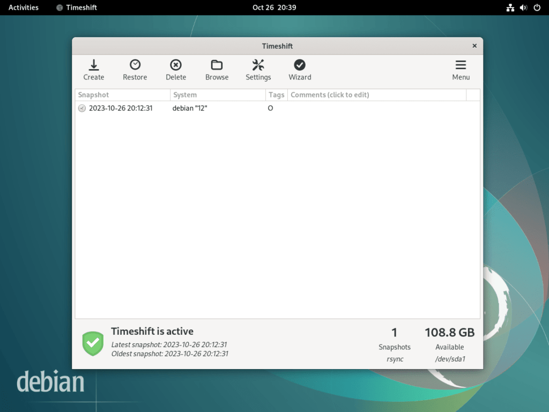Open Timeshift Settings
Image resolution: width=549 pixels, height=412 pixels.
pos(258,70)
